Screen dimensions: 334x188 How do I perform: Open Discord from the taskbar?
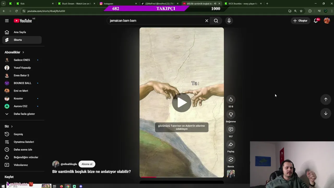[81, 186]
